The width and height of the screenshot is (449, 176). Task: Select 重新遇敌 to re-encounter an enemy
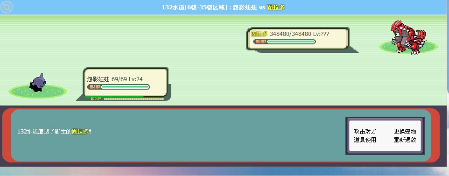405,140
